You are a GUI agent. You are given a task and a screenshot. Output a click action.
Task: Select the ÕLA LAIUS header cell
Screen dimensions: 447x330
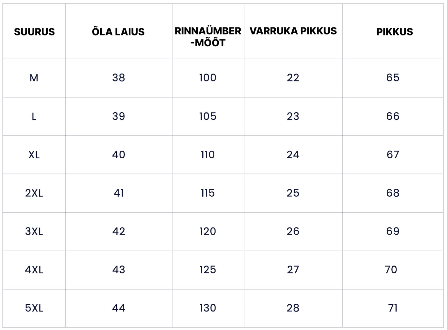[x=118, y=32]
